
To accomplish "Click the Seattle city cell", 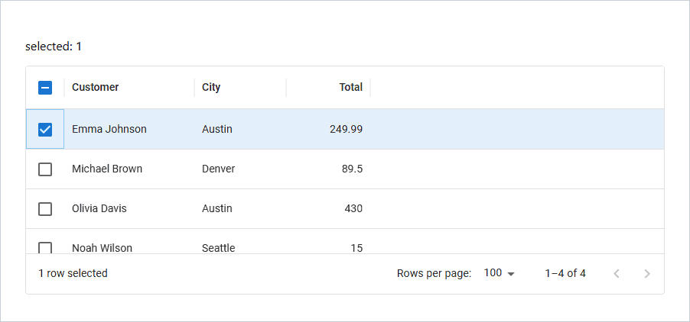I will pos(240,241).
